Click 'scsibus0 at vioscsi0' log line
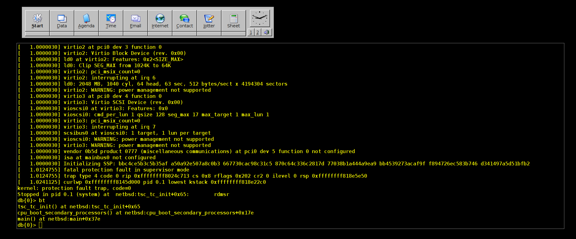The width and height of the screenshot is (576, 239). [114, 133]
